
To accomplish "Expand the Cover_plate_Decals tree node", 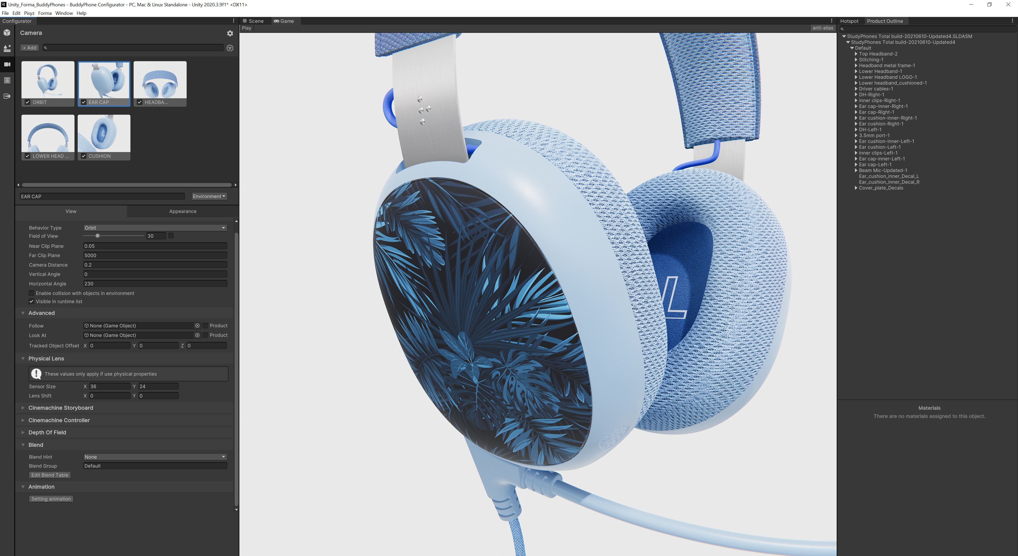I will pyautogui.click(x=856, y=188).
